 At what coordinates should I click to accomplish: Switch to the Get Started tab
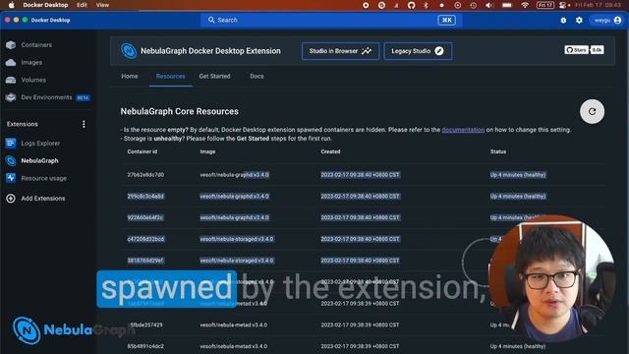pyautogui.click(x=214, y=76)
